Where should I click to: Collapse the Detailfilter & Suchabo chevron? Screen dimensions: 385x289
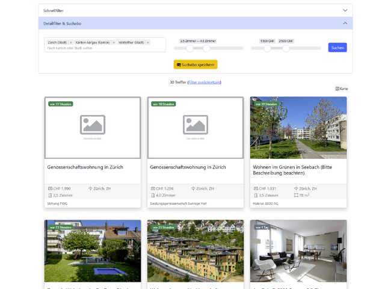pyautogui.click(x=345, y=23)
